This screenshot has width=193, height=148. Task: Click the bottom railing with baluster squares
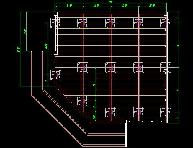point(144,121)
